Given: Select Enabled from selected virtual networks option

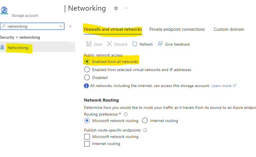Looking at the screenshot, I should (x=87, y=70).
